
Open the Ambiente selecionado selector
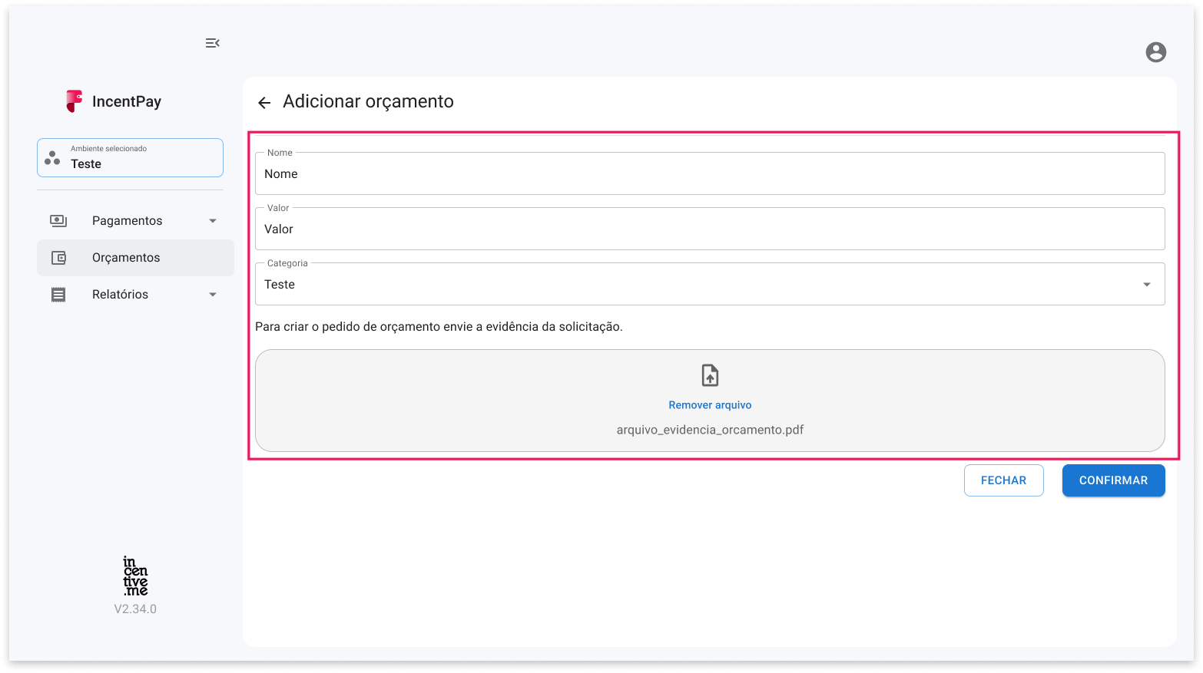coord(130,157)
